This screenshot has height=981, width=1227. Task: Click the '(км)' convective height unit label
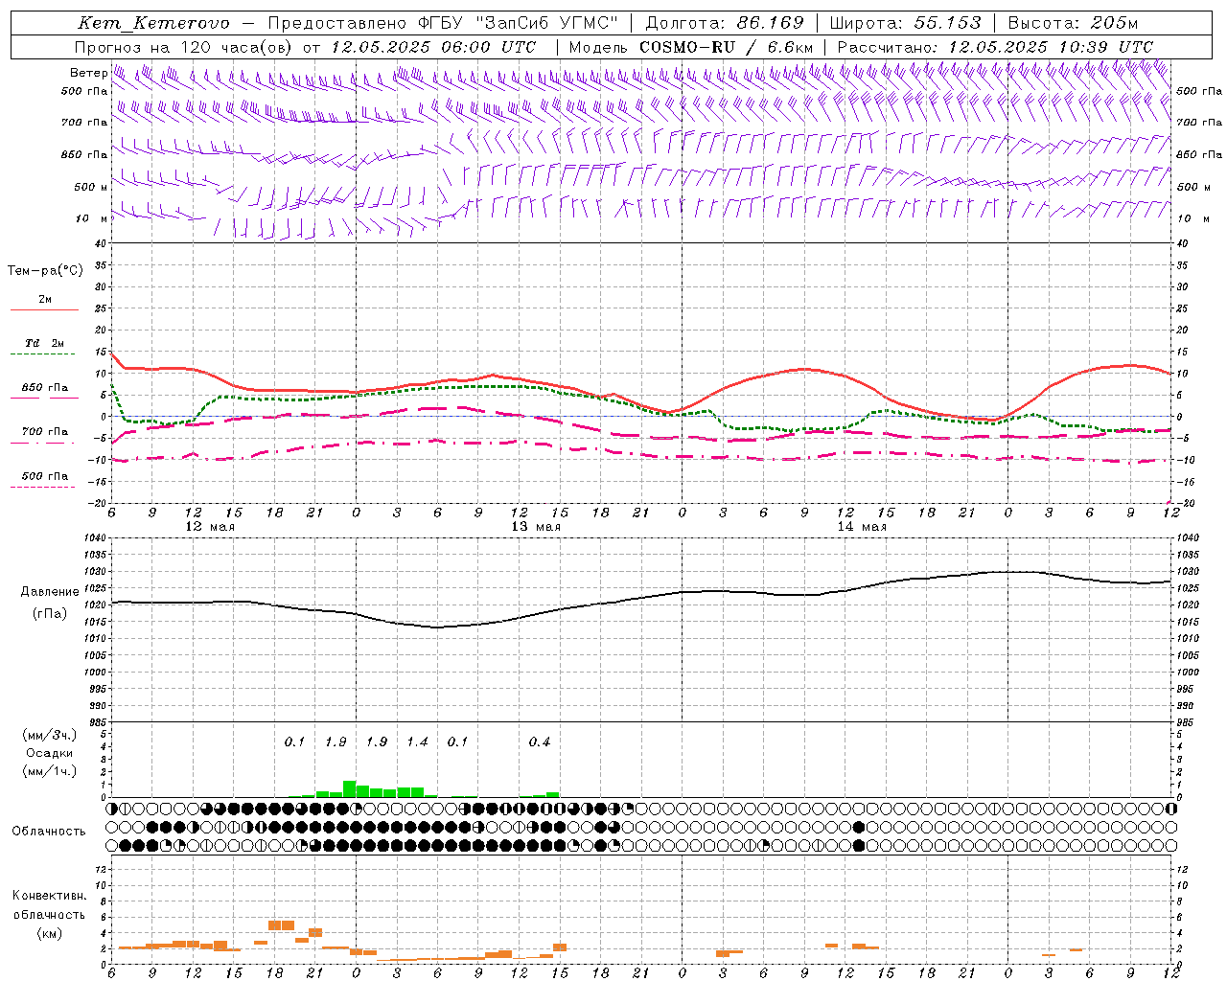(x=49, y=933)
